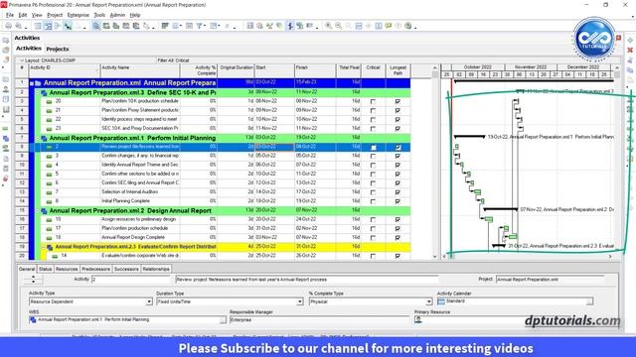Click the Activity ID input field

click(x=130, y=280)
